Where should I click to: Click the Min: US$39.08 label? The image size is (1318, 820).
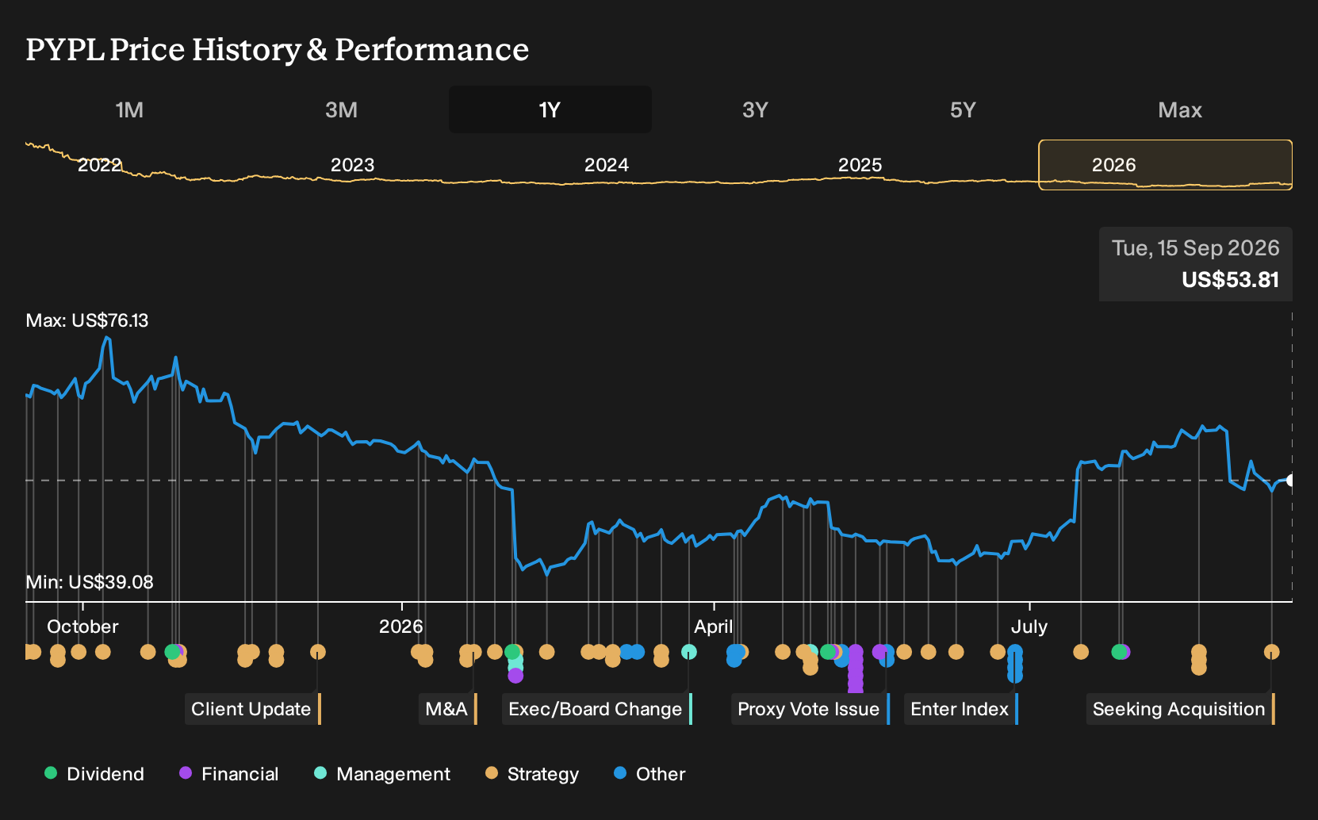tap(90, 582)
